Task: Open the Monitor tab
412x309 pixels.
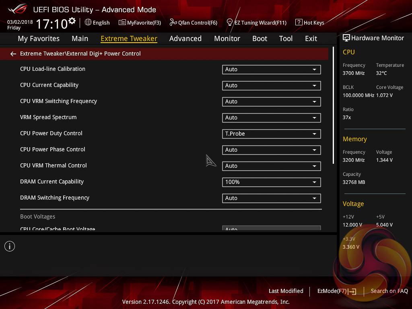Action: (x=227, y=39)
